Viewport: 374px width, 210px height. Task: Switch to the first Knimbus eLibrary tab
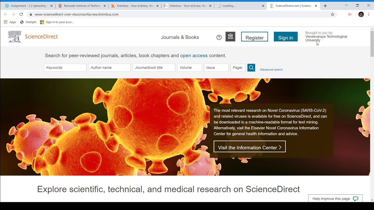tap(134, 6)
